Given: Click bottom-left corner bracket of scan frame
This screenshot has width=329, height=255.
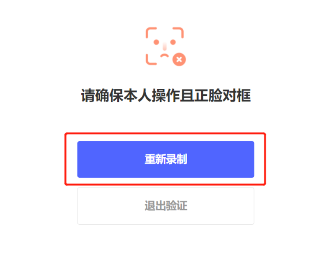Looking at the screenshot, I should [151, 60].
